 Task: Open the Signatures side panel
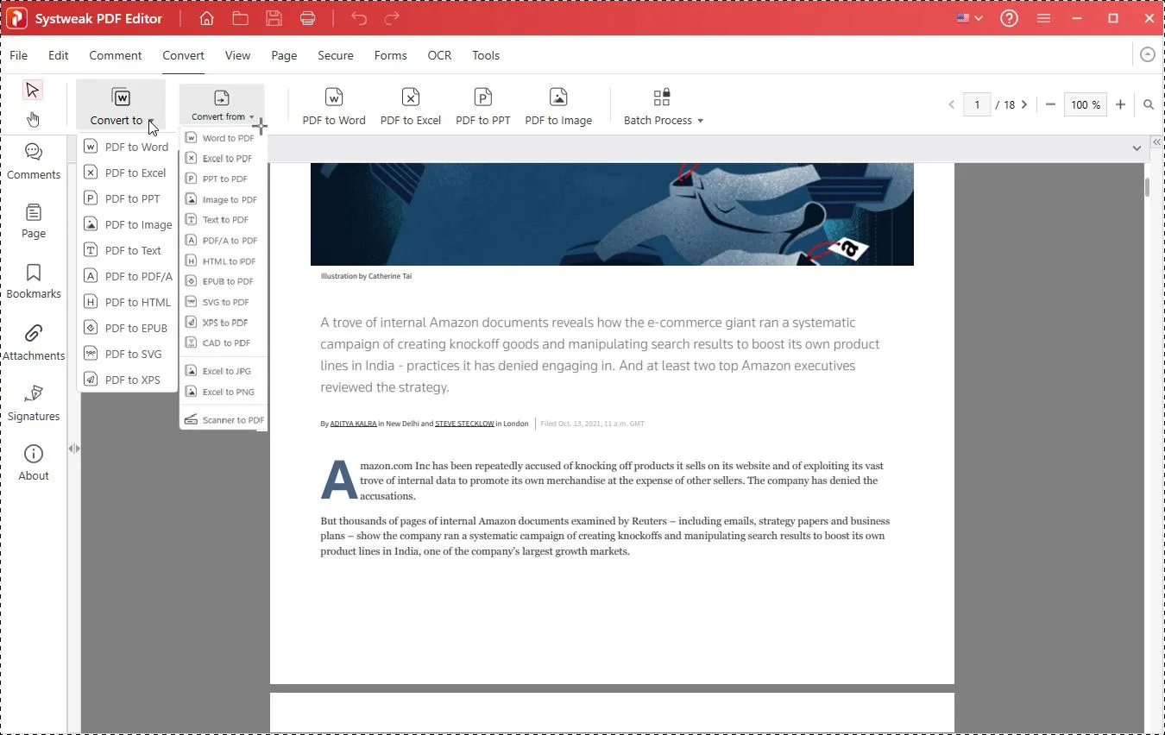point(34,403)
